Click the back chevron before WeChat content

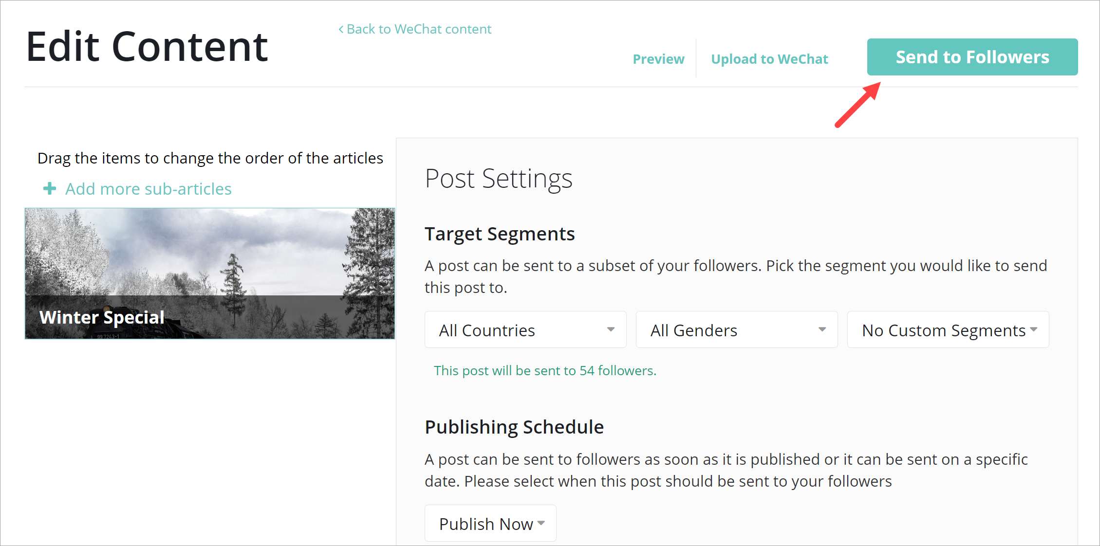tap(341, 30)
